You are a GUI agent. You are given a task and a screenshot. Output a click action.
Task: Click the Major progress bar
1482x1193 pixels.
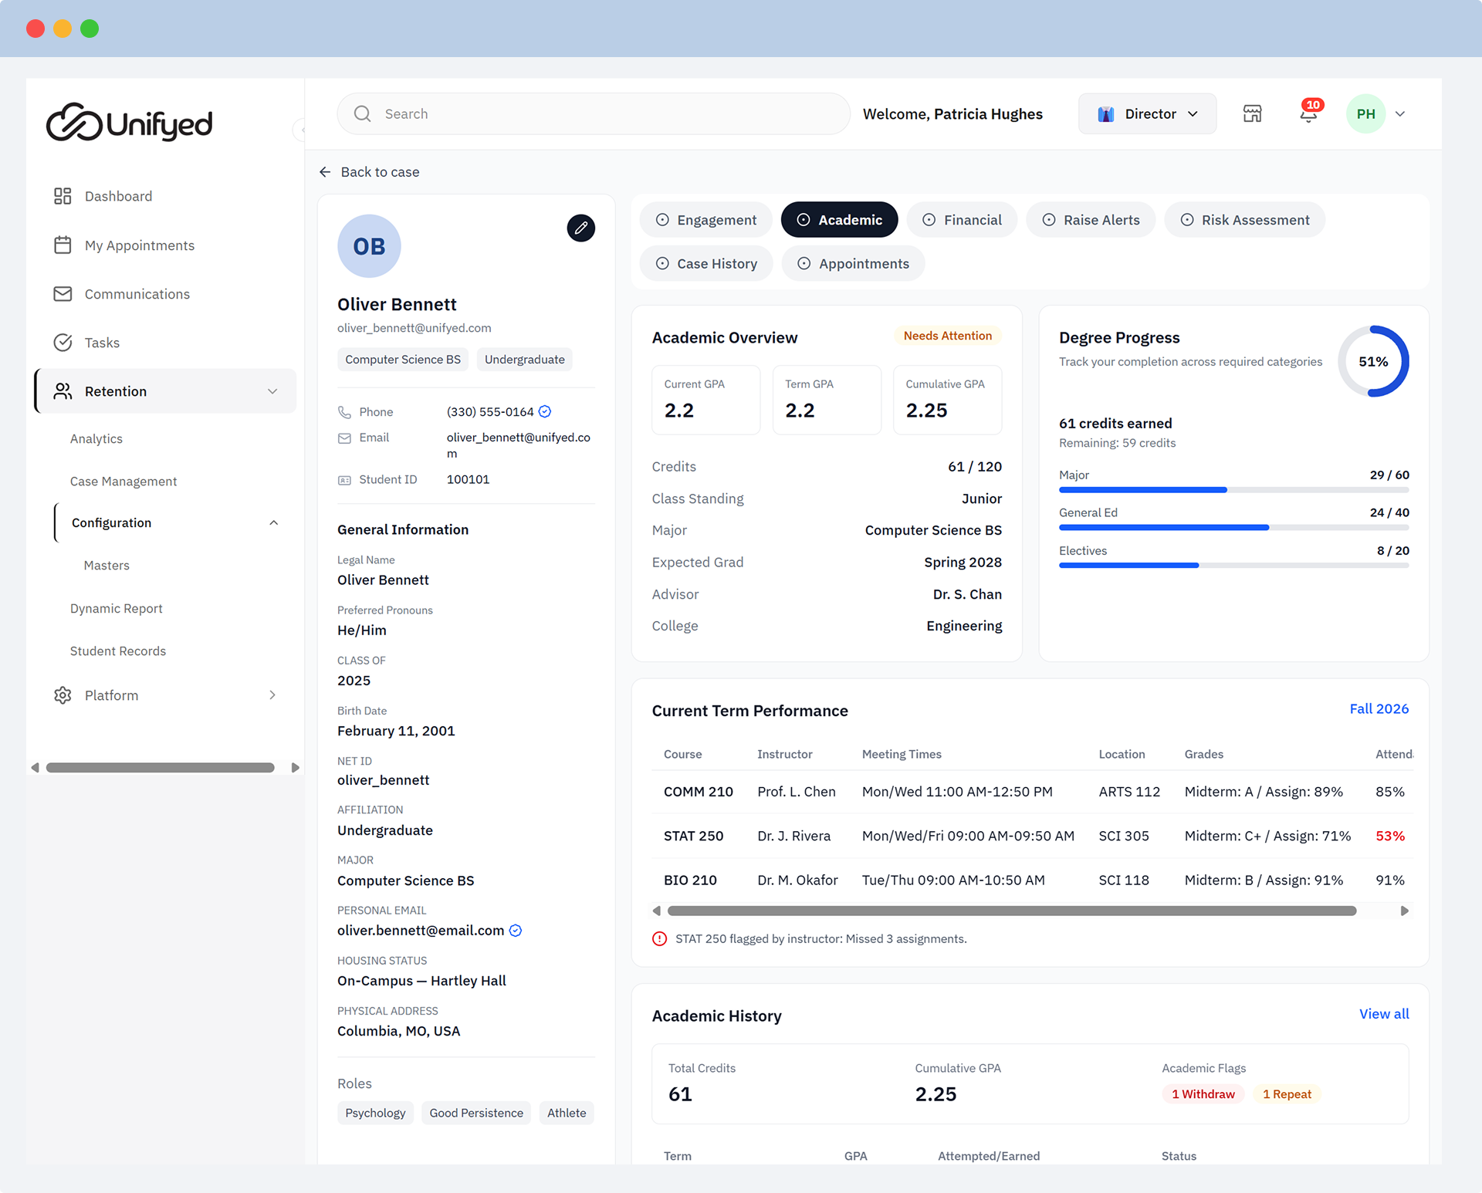[x=1233, y=490]
